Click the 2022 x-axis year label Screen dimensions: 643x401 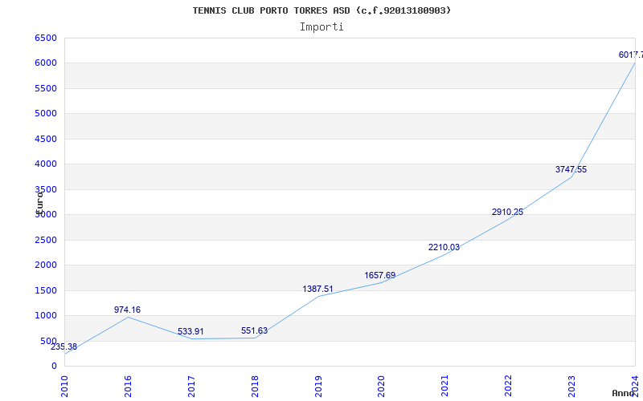pos(509,387)
